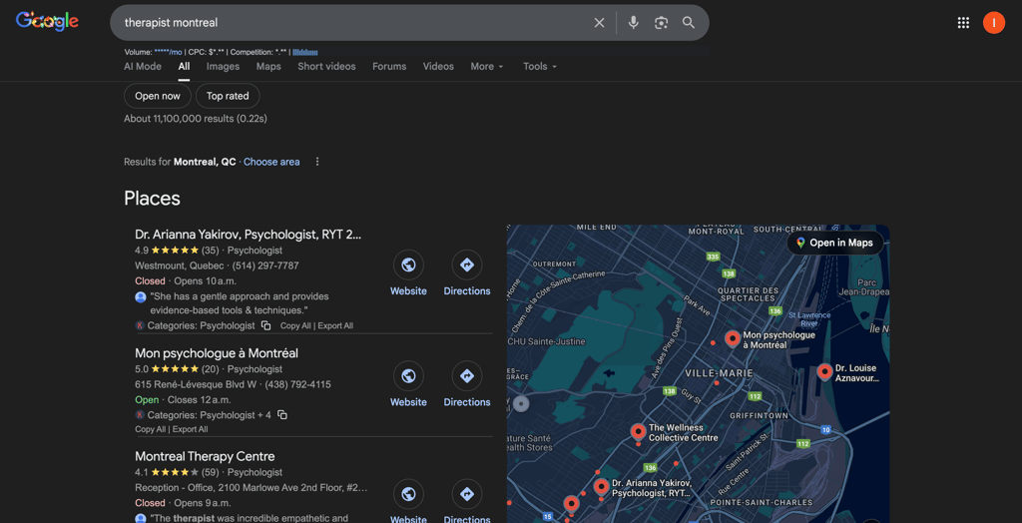
Task: Click Directions icon for Montreal Therapy Centre
Action: (x=467, y=495)
